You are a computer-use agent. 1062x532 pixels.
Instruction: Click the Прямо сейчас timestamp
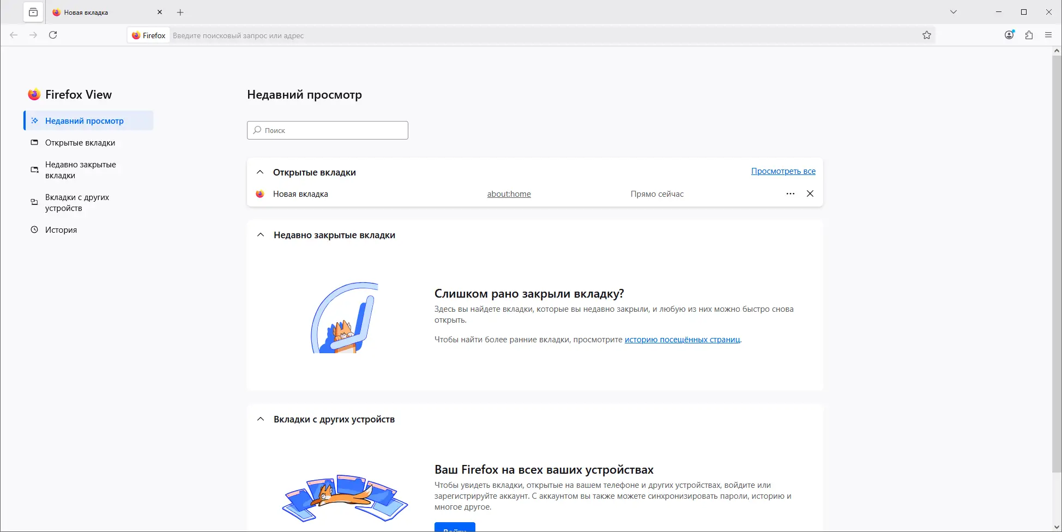pyautogui.click(x=657, y=194)
